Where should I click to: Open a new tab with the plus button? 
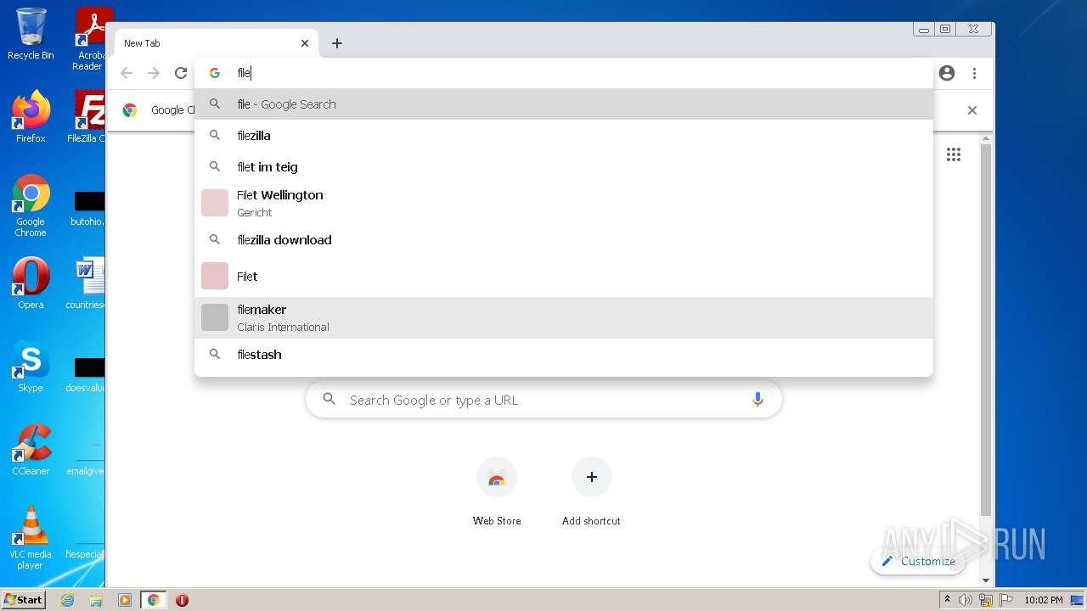[337, 43]
